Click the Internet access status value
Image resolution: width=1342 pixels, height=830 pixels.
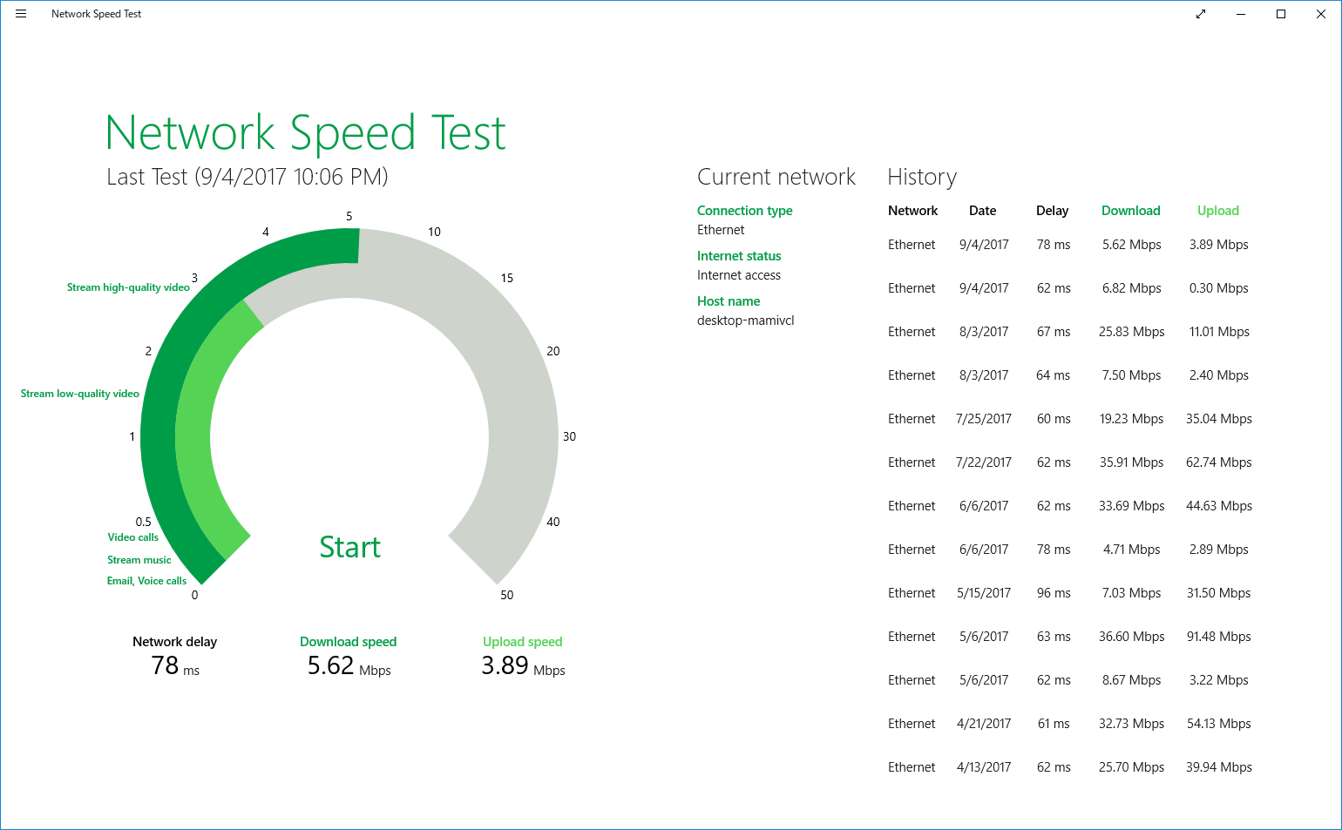click(x=739, y=275)
